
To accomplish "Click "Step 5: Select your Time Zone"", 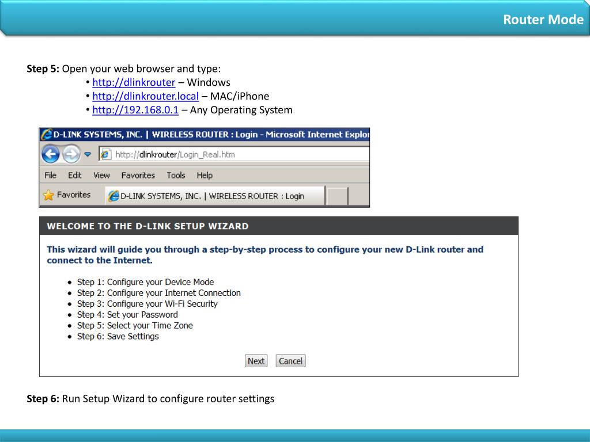I will pos(135,326).
